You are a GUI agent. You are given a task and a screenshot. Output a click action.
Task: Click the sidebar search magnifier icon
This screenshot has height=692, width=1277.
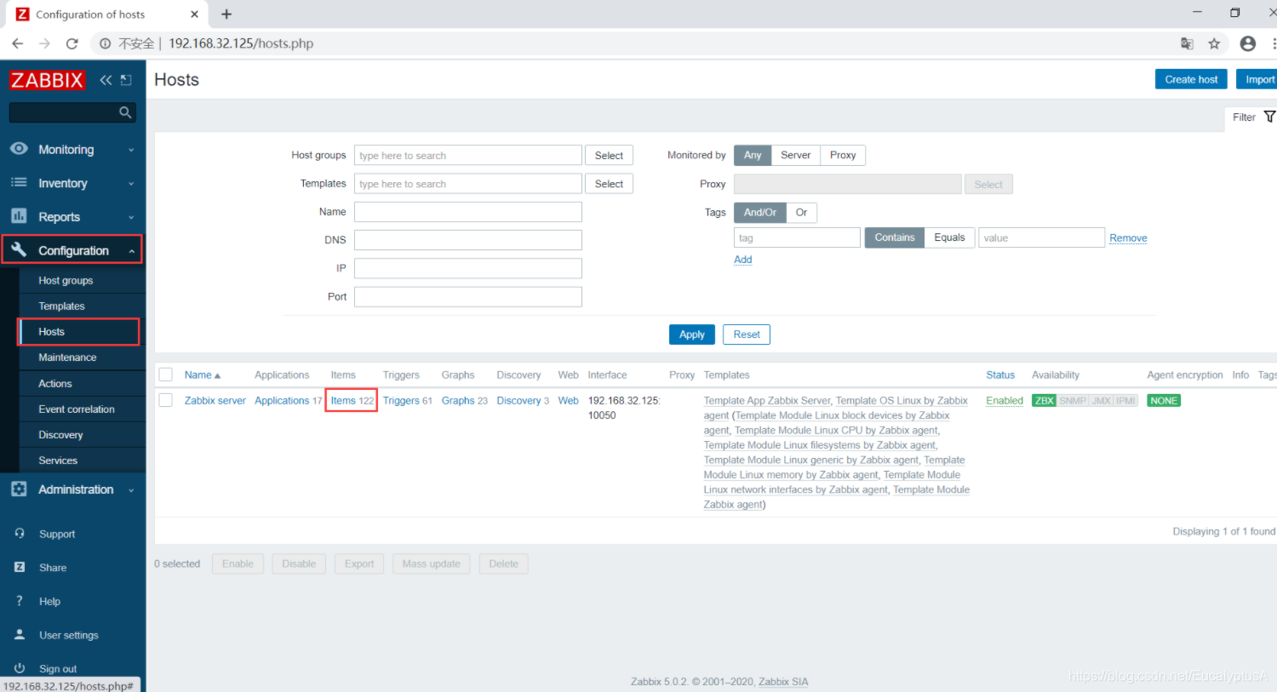coord(125,112)
